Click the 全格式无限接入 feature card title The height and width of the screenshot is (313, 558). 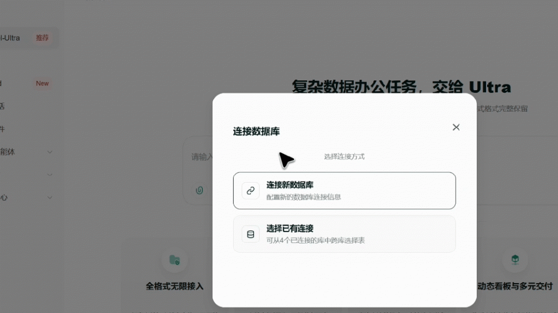pos(174,286)
